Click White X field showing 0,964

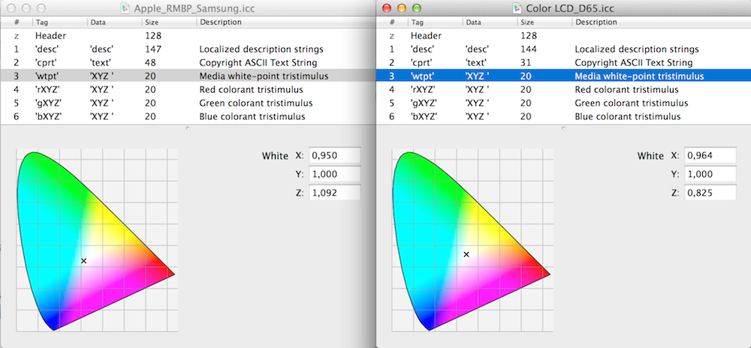click(710, 156)
